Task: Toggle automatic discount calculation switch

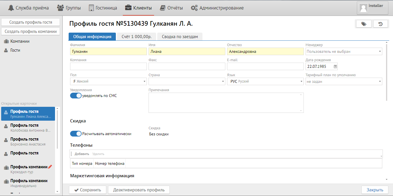Action: 76,134
